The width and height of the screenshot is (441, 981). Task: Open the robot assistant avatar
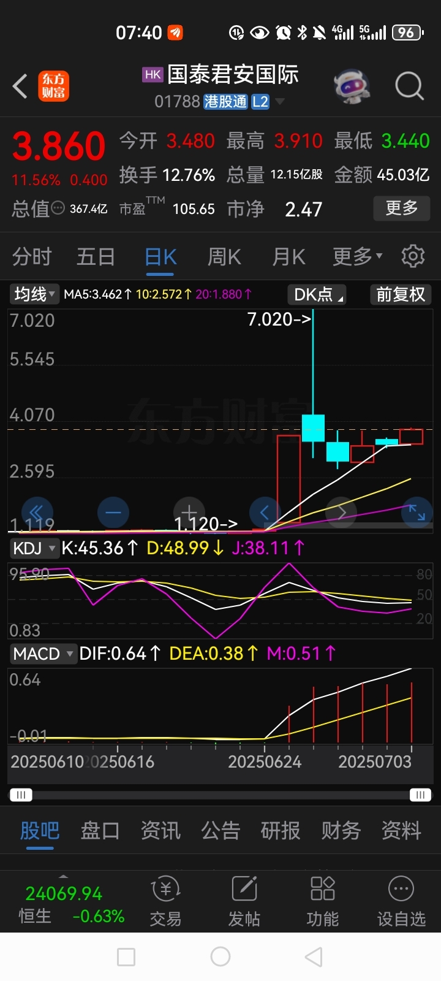point(352,86)
